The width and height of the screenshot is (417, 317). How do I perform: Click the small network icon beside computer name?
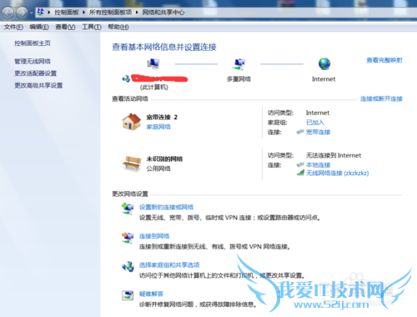126,78
